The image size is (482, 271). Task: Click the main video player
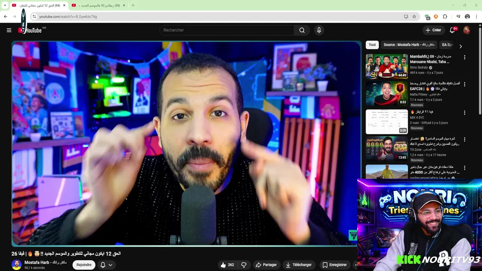pos(186,143)
